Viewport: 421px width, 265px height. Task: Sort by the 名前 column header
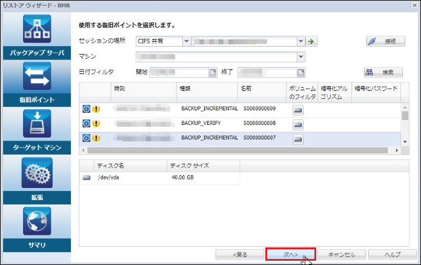point(262,92)
